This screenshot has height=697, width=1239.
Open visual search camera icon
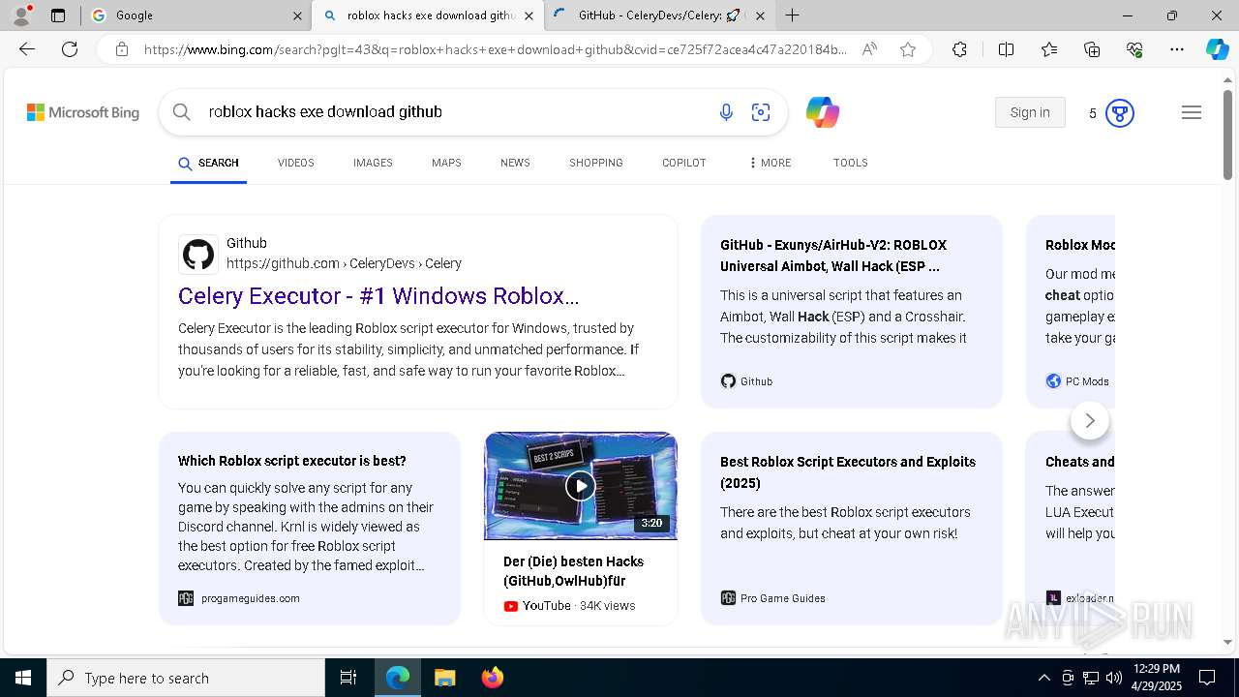[x=761, y=113]
